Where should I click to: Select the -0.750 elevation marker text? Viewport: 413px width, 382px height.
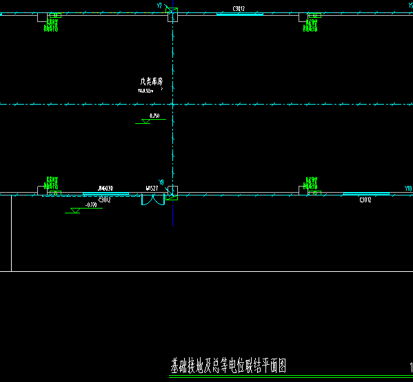(154, 116)
